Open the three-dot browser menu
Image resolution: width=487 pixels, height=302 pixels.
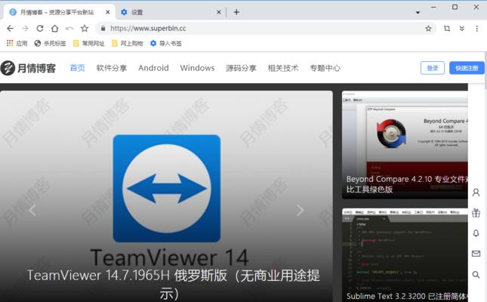(x=476, y=29)
